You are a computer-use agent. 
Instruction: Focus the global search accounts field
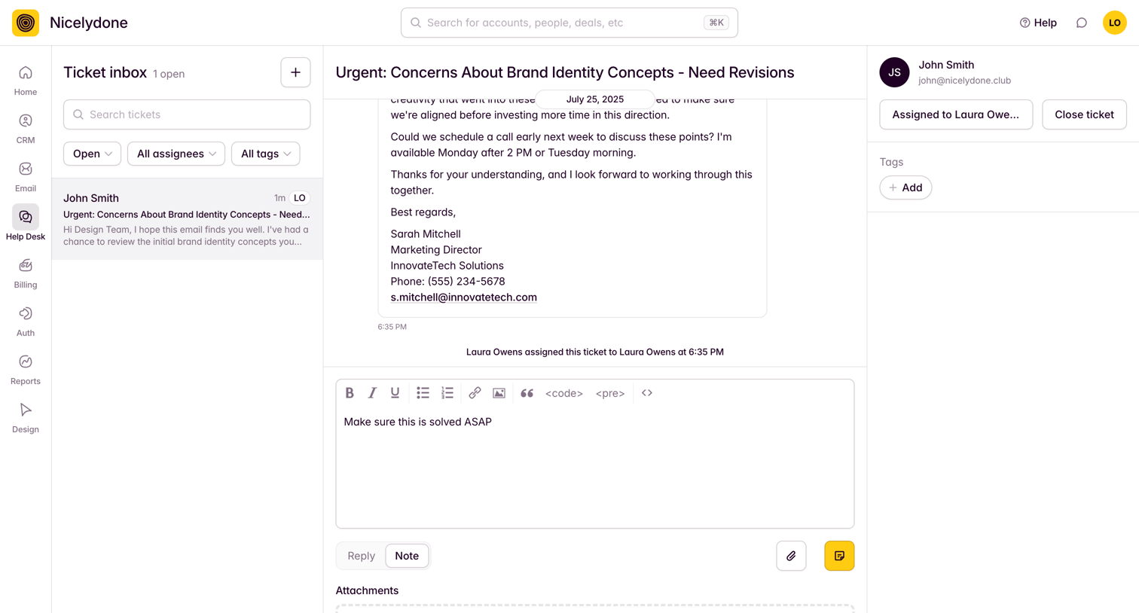click(x=569, y=23)
